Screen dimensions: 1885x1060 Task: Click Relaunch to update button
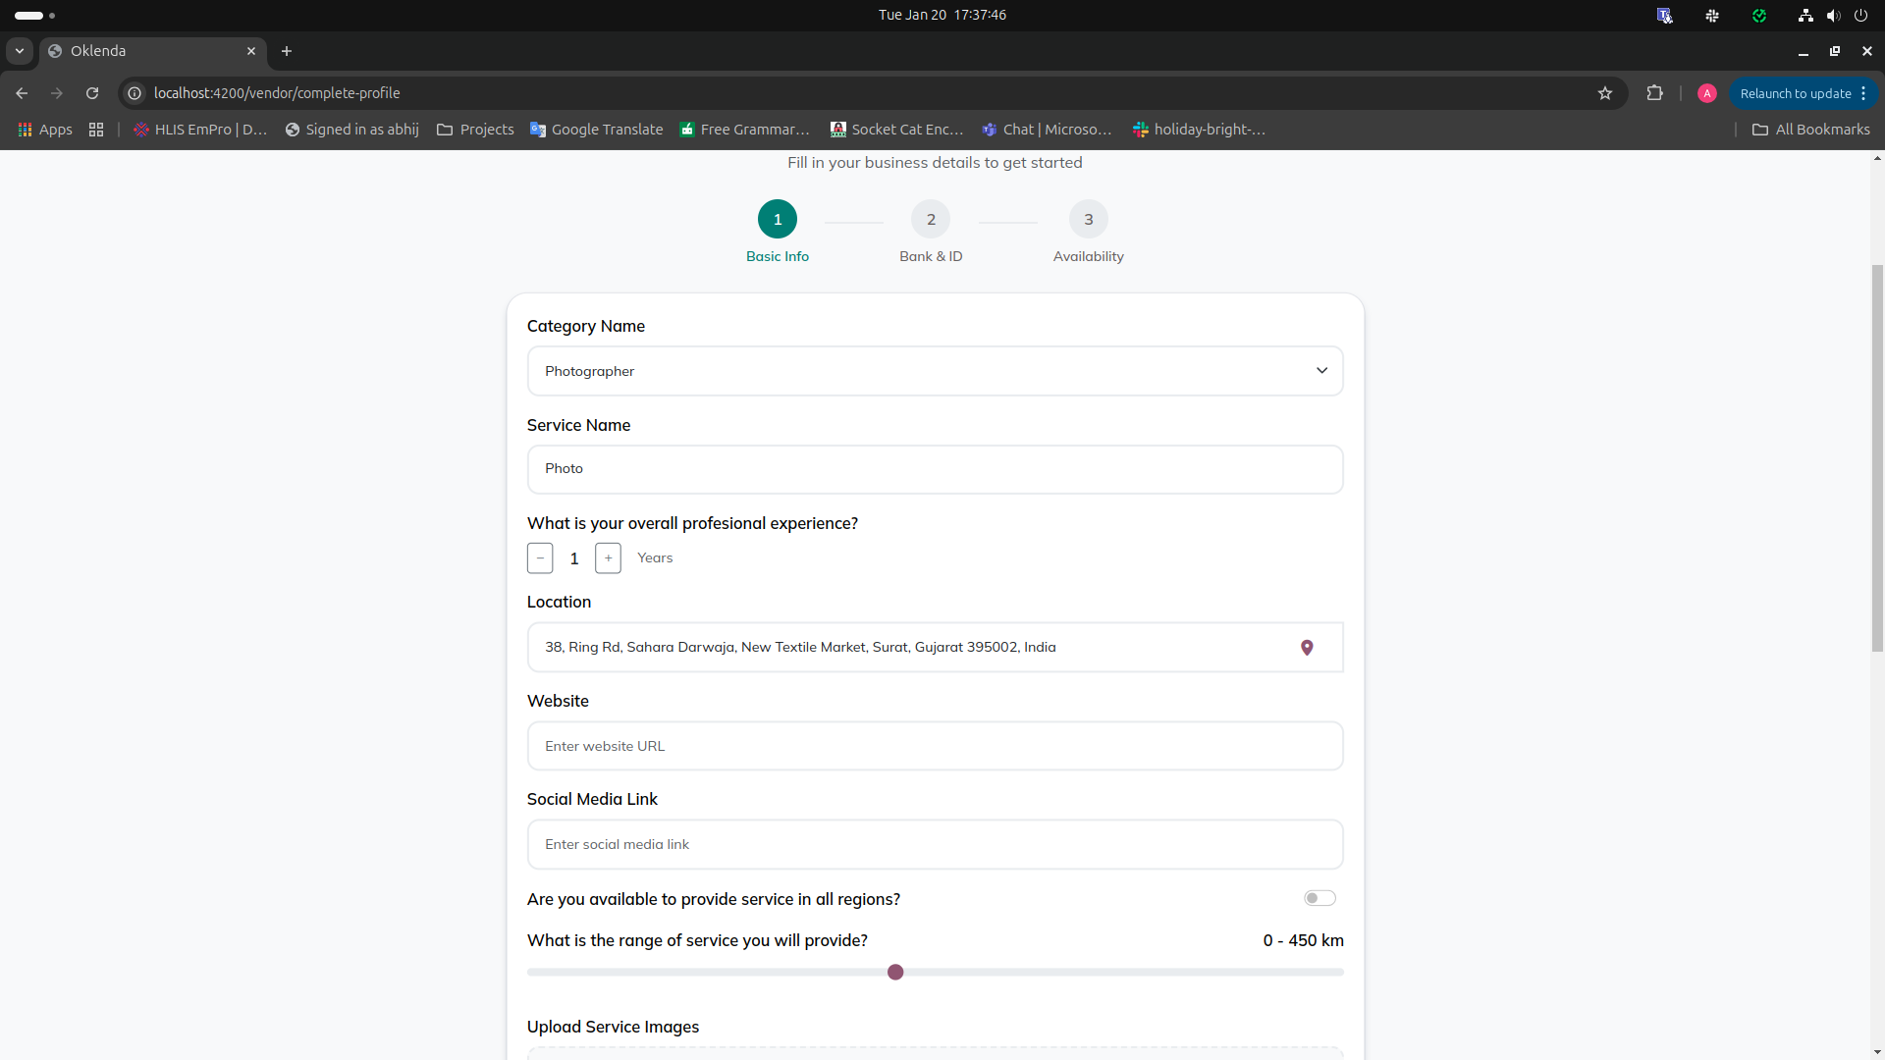click(1795, 93)
